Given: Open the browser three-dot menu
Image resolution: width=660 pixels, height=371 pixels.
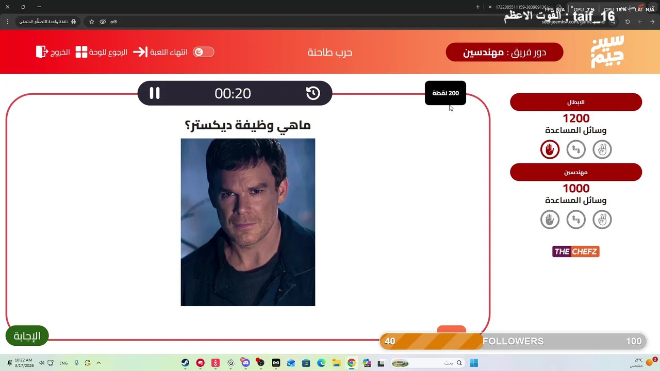Looking at the screenshot, I should tap(7, 22).
